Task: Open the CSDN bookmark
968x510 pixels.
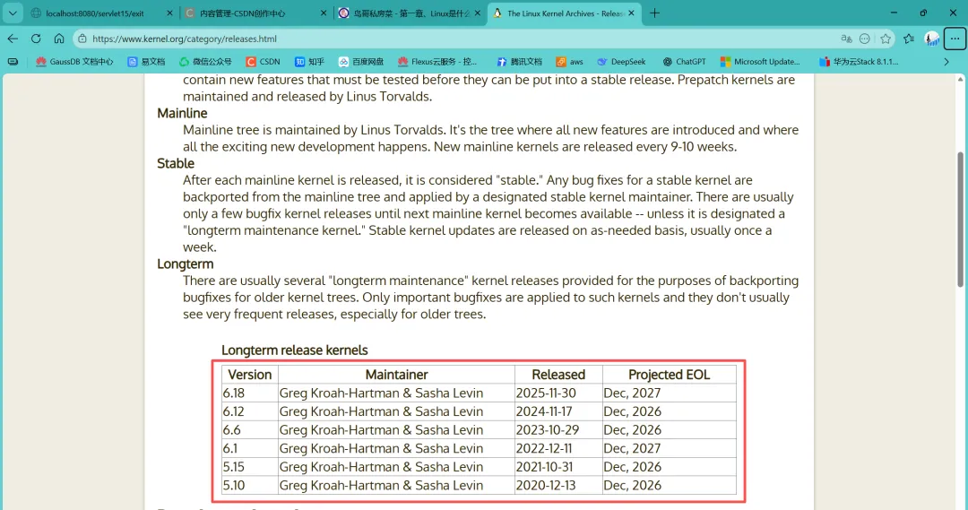Action: click(263, 62)
